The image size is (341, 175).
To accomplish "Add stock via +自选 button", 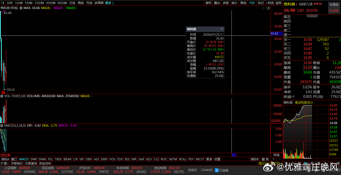I will coord(270,3).
